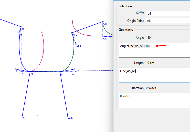Screen dimensions: 190x132
Task: Select point A6 near A3
Action: 19,32
